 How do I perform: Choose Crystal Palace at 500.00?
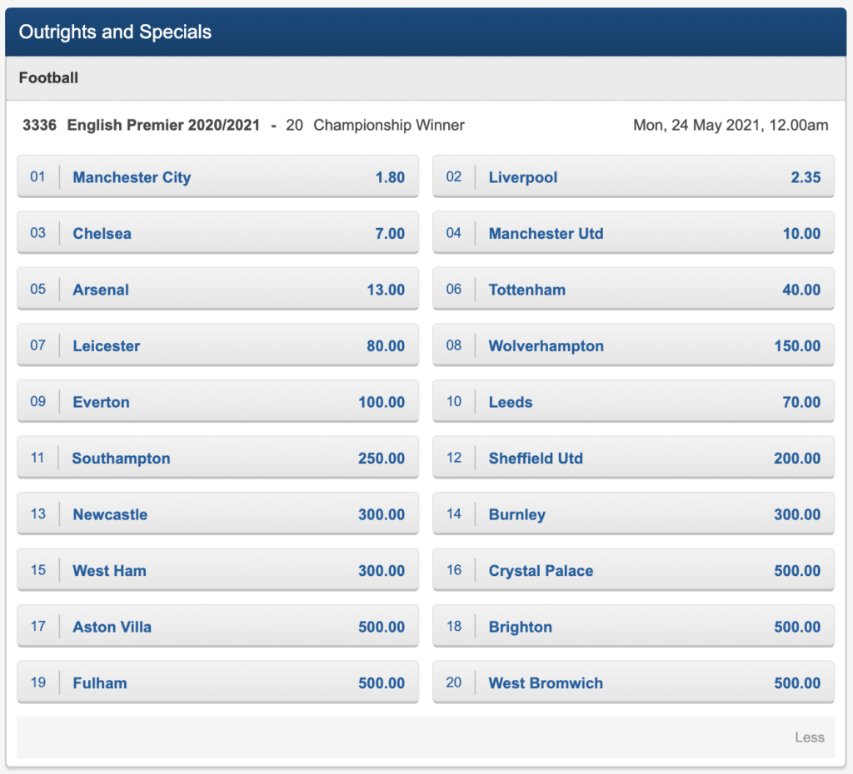tap(633, 570)
